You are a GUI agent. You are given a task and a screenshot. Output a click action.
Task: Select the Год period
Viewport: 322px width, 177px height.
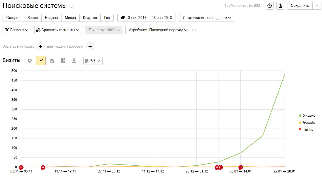click(107, 18)
